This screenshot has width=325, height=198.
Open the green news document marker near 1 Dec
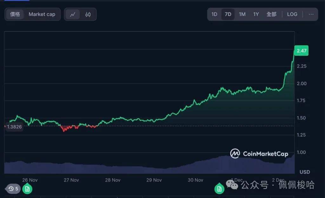pyautogui.click(x=219, y=189)
